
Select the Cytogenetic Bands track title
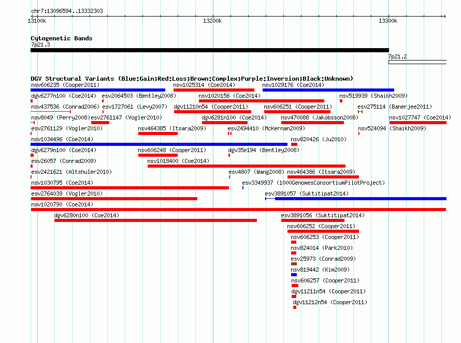click(x=62, y=38)
